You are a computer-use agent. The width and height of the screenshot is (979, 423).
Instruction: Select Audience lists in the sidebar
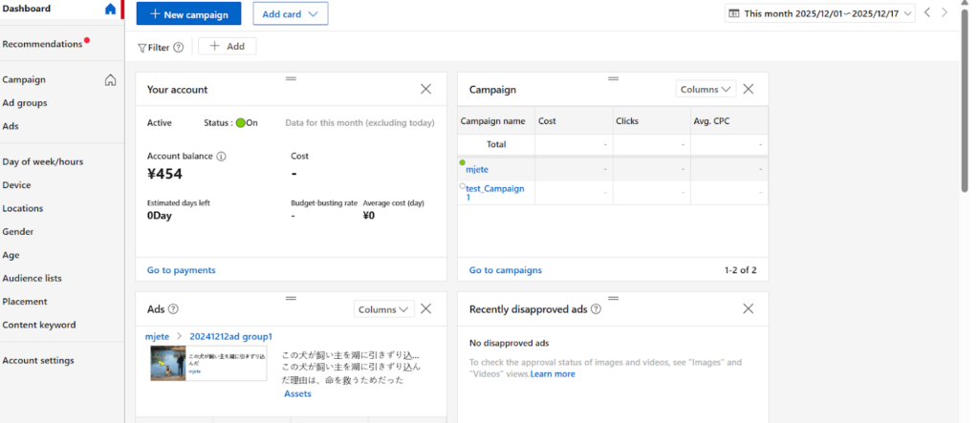click(32, 278)
